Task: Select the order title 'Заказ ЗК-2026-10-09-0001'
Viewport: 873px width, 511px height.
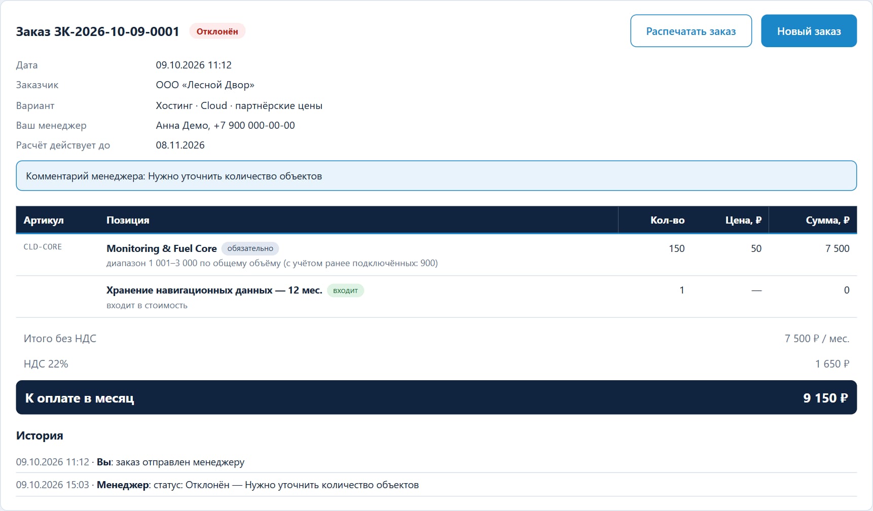Action: point(98,31)
